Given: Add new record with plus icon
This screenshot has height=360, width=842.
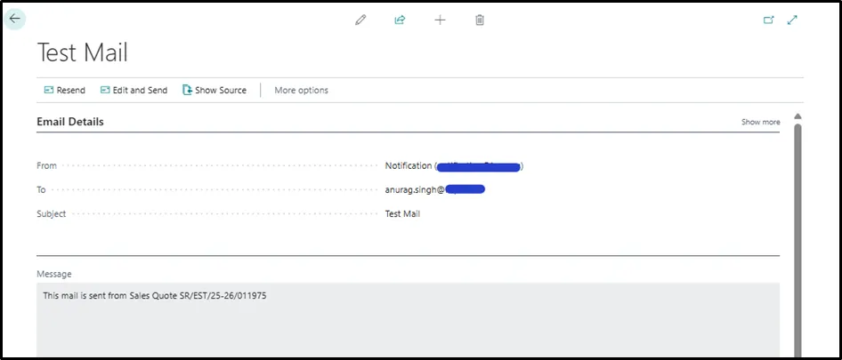Looking at the screenshot, I should point(440,20).
